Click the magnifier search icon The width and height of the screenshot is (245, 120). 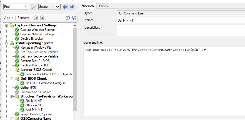click(33, 6)
